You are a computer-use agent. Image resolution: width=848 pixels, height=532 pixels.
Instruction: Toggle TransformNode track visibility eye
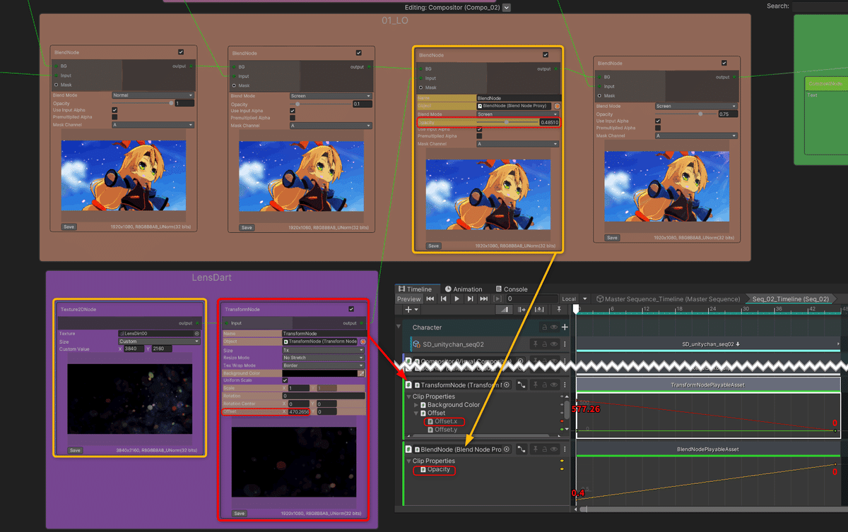555,385
